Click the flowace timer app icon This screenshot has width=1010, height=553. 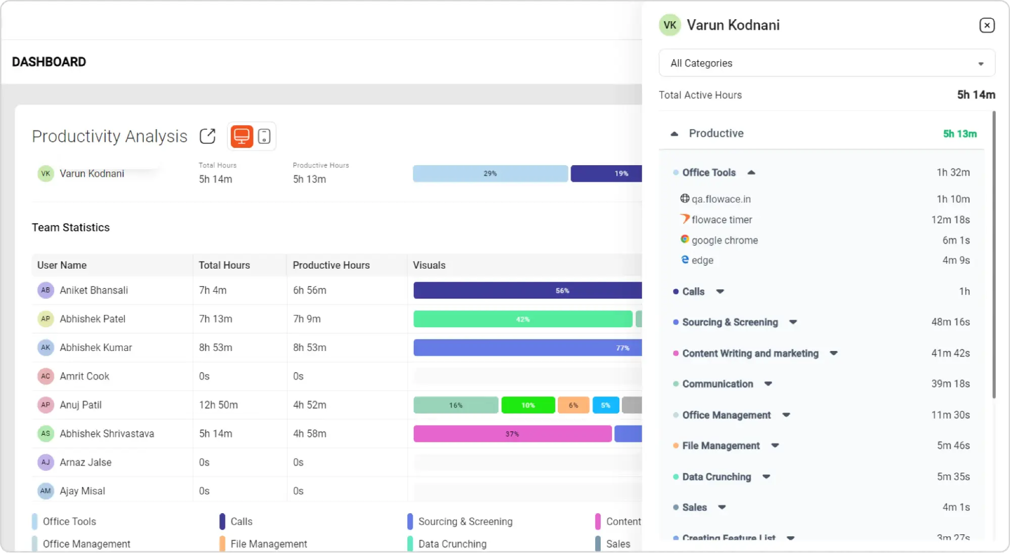click(685, 219)
